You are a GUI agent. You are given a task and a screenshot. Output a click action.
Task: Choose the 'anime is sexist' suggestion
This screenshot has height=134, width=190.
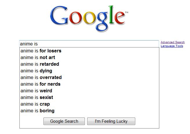(x=36, y=98)
